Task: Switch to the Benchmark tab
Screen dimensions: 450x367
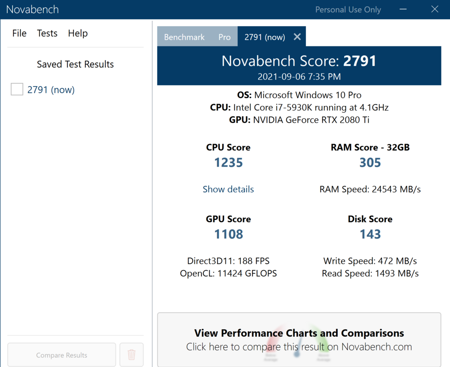Action: (x=184, y=37)
